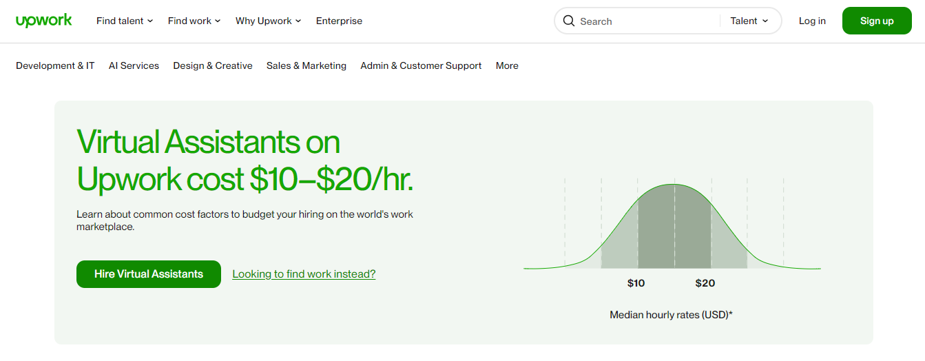The image size is (925, 361).
Task: Expand the Why Upwork menu
Action: click(269, 21)
